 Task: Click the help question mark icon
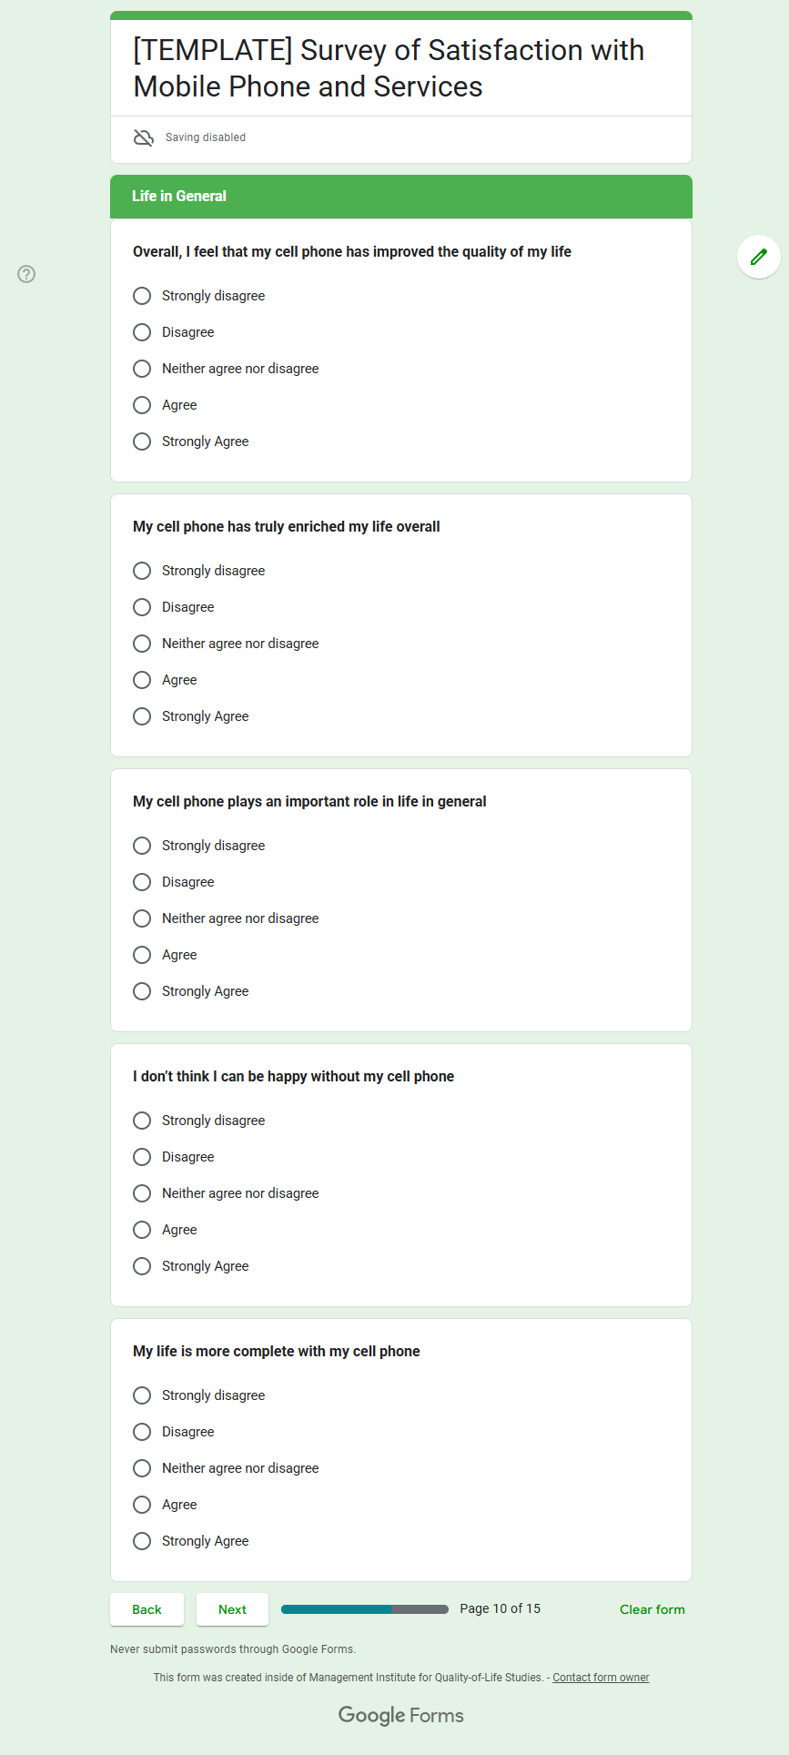(x=26, y=274)
